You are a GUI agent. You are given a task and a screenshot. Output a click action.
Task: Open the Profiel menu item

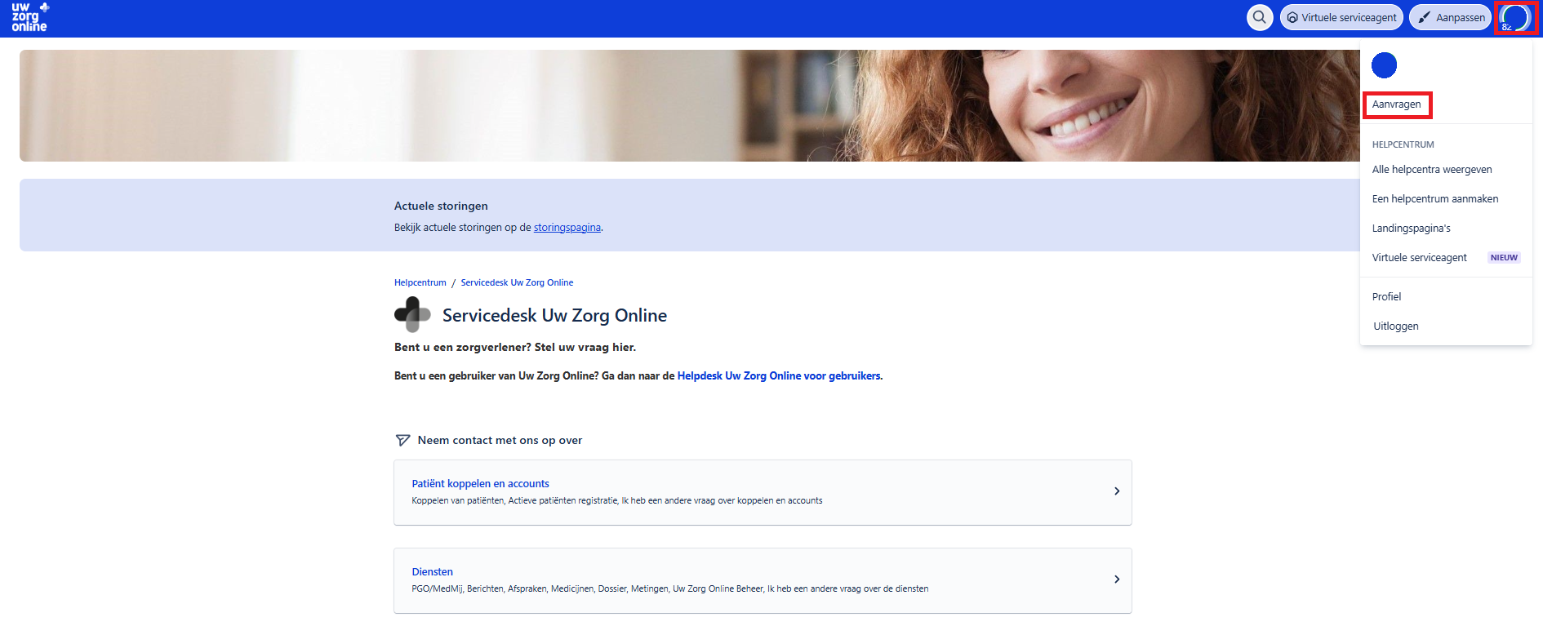[x=1386, y=297]
